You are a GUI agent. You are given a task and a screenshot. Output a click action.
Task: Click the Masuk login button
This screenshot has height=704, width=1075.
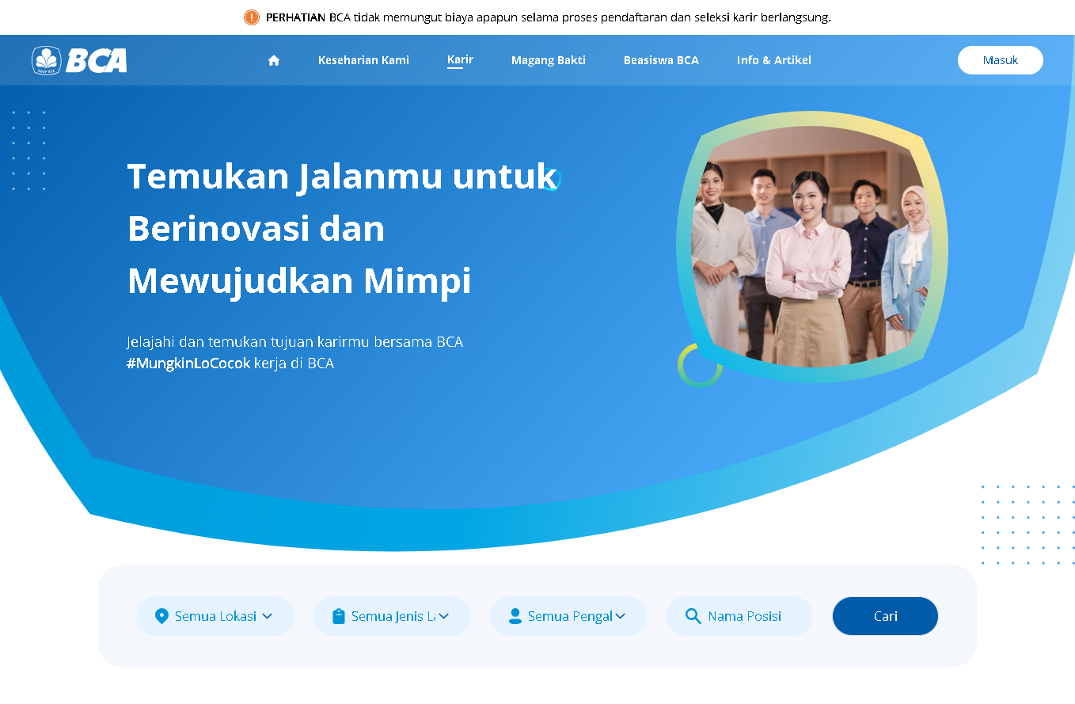click(1001, 60)
